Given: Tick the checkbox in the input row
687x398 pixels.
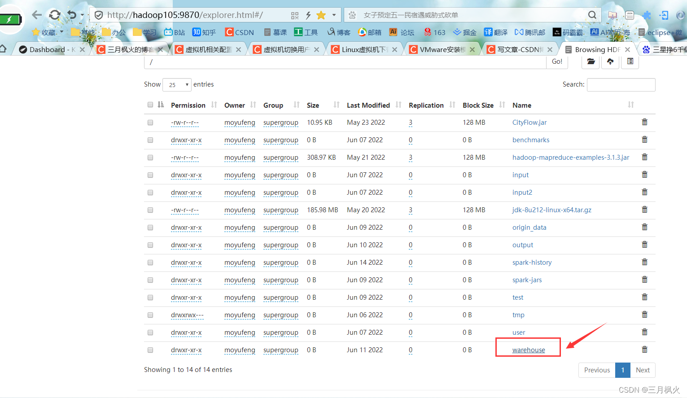Looking at the screenshot, I should coord(150,175).
